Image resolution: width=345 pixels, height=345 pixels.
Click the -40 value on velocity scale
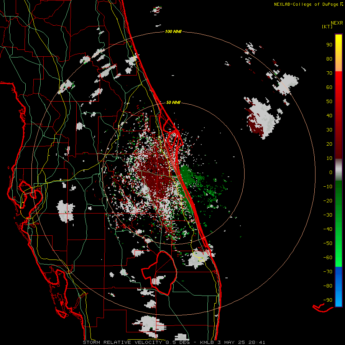(x=328, y=229)
